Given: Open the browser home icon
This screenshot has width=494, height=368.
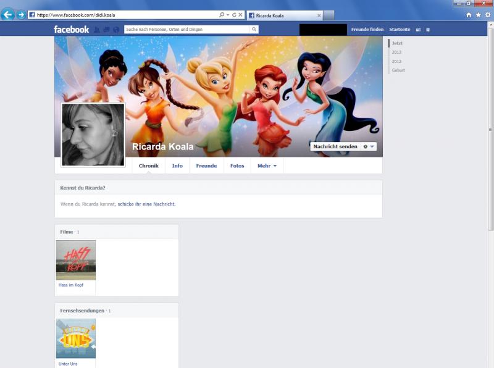Looking at the screenshot, I should point(469,15).
